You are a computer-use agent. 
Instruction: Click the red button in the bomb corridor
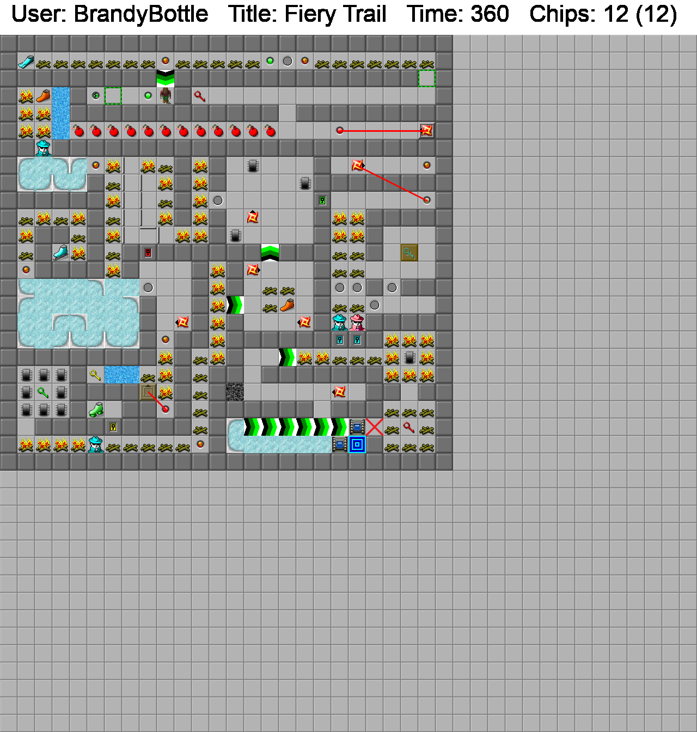[340, 131]
